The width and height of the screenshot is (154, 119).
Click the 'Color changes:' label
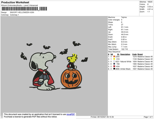point(114,20)
